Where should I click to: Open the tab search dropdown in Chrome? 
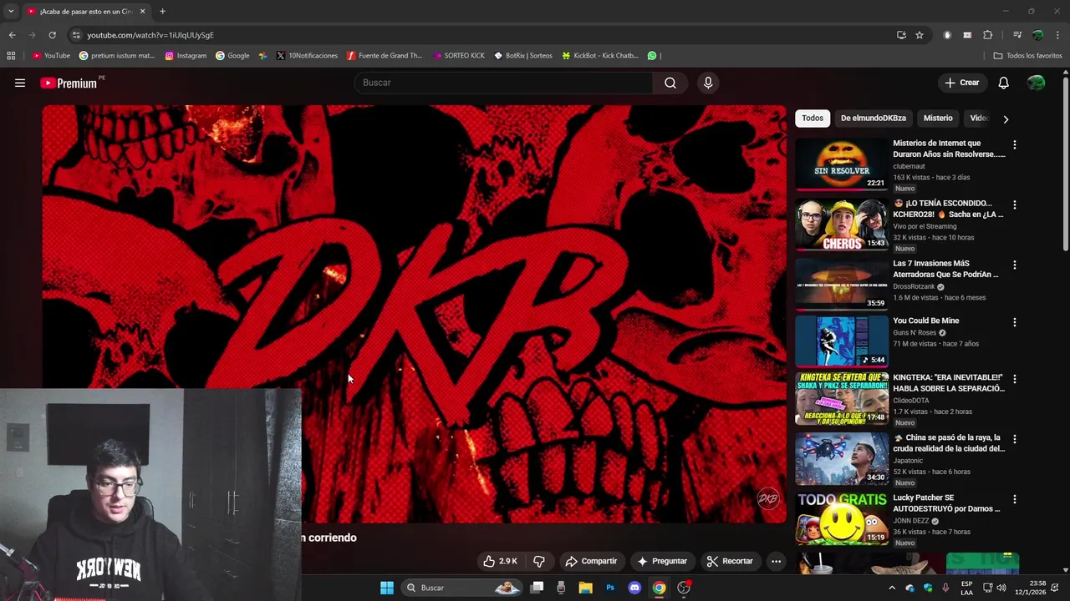pos(10,12)
